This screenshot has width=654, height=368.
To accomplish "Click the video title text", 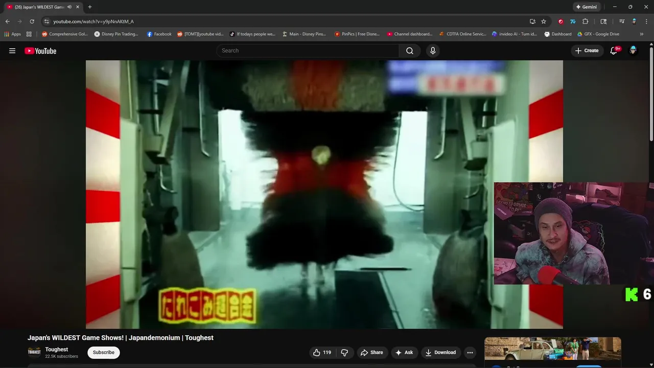I will [121, 338].
